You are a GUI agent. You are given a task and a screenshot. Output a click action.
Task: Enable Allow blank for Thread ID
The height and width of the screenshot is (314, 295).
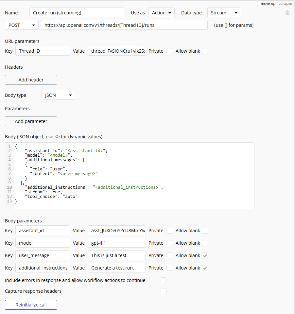205,51
